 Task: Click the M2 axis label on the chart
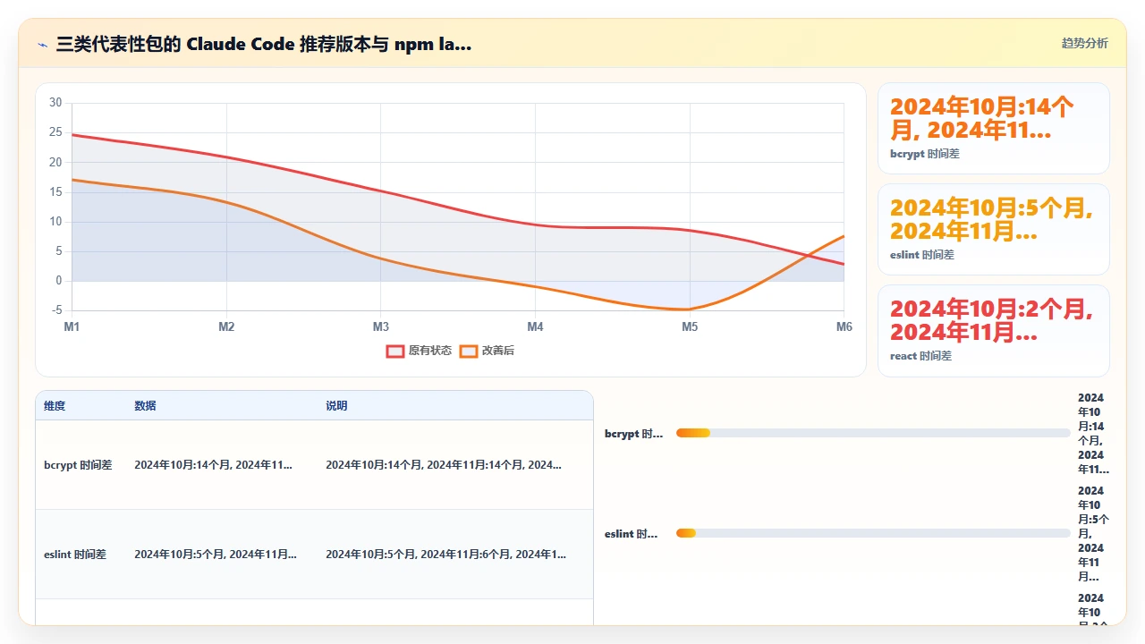[x=226, y=327]
